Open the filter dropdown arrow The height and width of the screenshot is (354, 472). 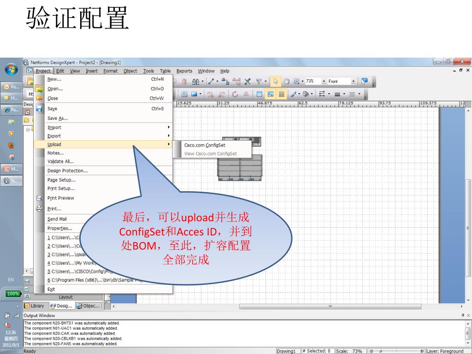[265, 81]
